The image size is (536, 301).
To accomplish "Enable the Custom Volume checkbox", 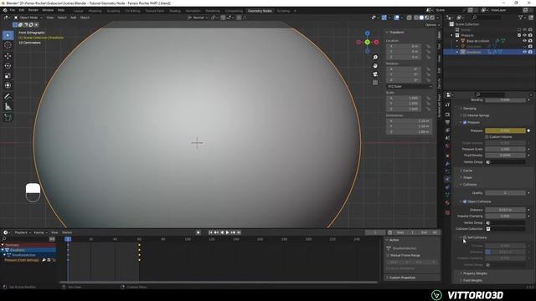I will tap(487, 137).
